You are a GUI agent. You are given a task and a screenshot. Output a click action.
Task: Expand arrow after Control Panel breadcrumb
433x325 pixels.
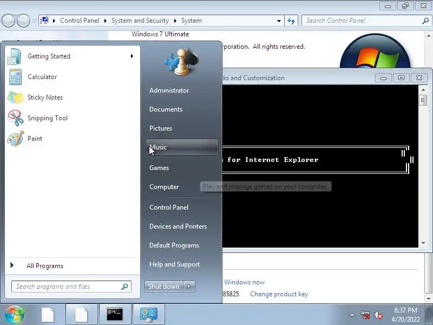106,21
